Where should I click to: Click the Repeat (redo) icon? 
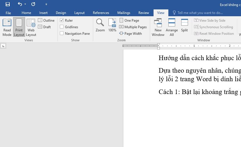(33, 4)
